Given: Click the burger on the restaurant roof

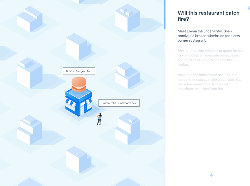Looking at the screenshot, I should tap(79, 84).
